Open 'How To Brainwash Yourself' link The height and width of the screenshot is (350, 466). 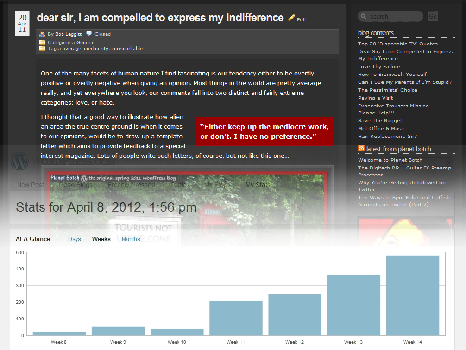coord(392,74)
